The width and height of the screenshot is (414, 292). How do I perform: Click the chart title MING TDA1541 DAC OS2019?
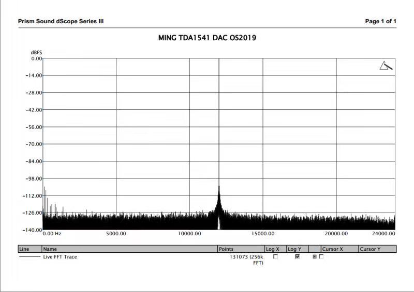click(208, 38)
